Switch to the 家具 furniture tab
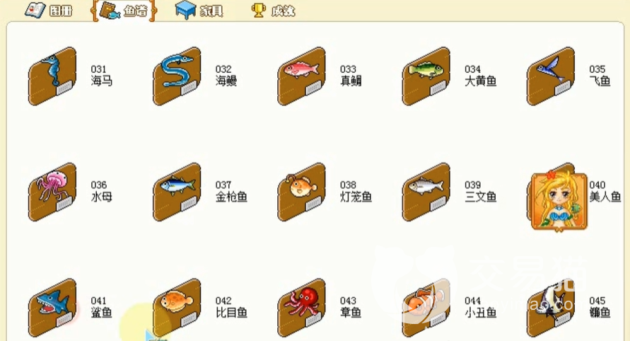 coord(199,10)
